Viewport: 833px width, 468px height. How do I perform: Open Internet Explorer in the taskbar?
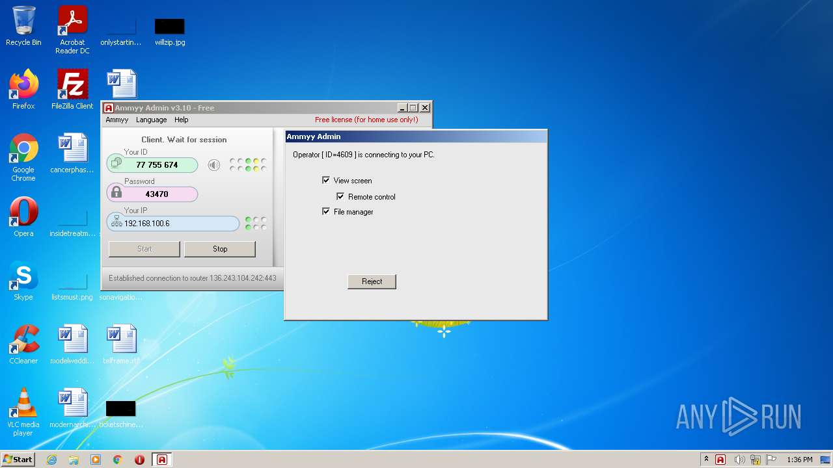51,460
